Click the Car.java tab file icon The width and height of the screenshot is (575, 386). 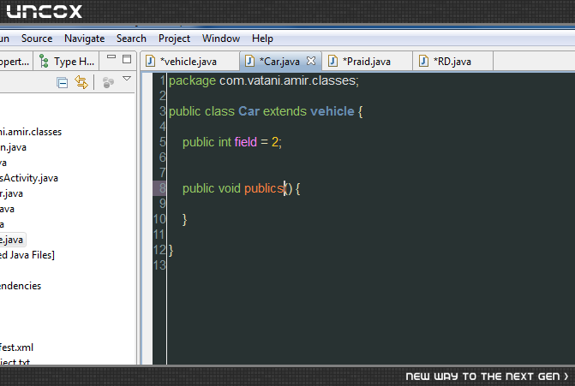[x=249, y=61]
